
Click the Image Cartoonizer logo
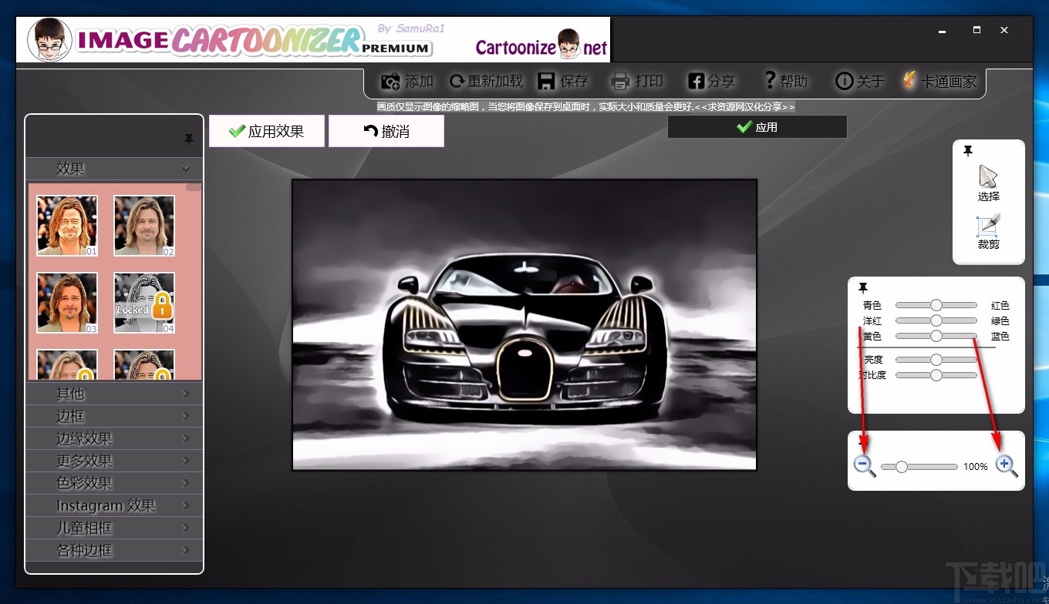click(230, 40)
